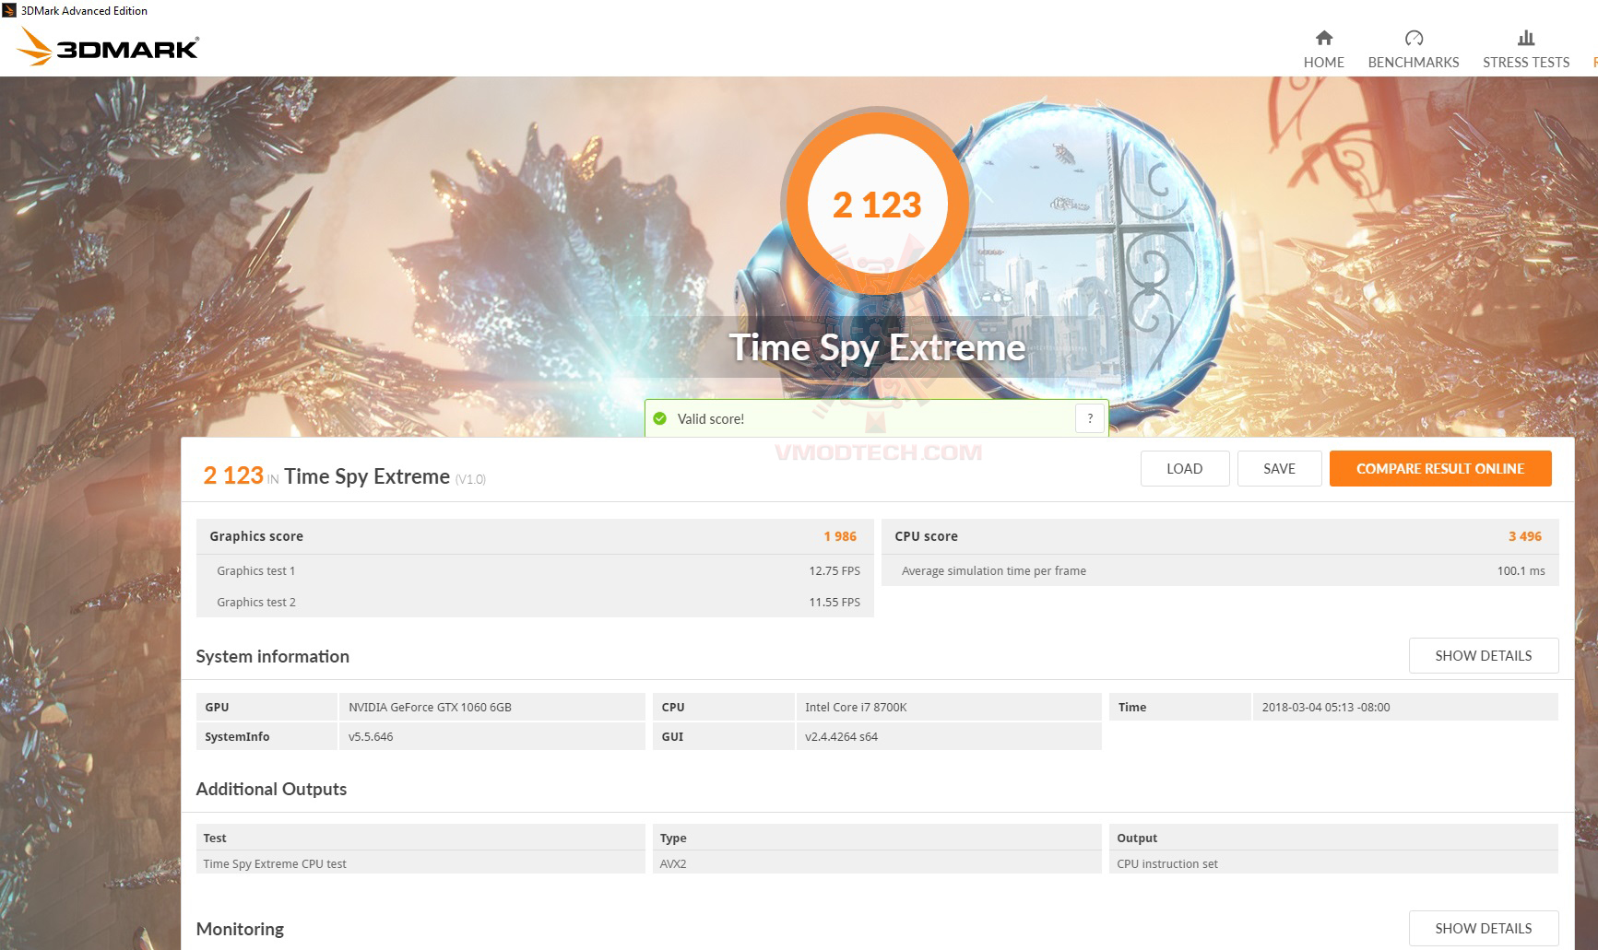Click the SystemInfo version v5.5.646
This screenshot has height=950, width=1598.
click(371, 737)
